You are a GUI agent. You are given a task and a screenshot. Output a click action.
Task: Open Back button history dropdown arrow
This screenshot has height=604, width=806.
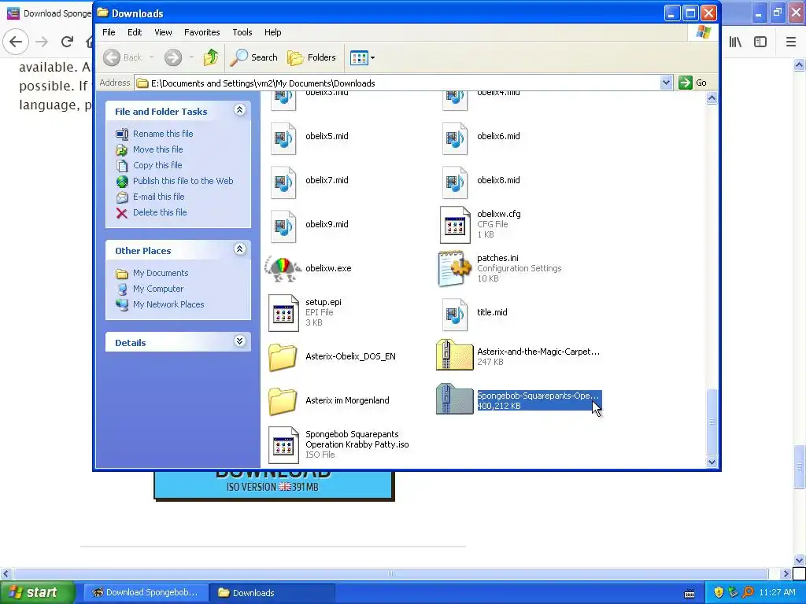click(x=152, y=57)
